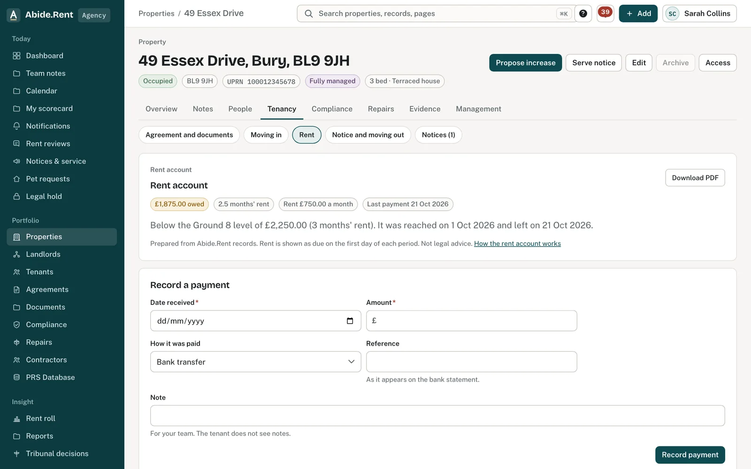Click the Notifications bell icon in the sidebar
The image size is (751, 469).
point(17,126)
